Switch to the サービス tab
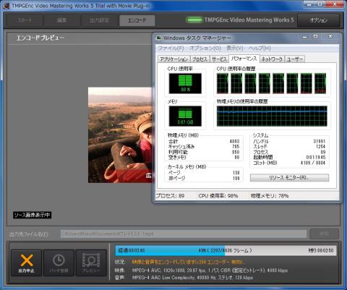This screenshot has height=290, width=347. click(x=219, y=59)
